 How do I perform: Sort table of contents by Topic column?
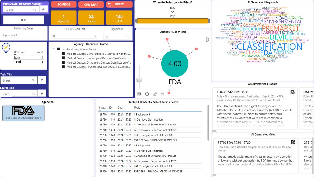[x=137, y=107]
